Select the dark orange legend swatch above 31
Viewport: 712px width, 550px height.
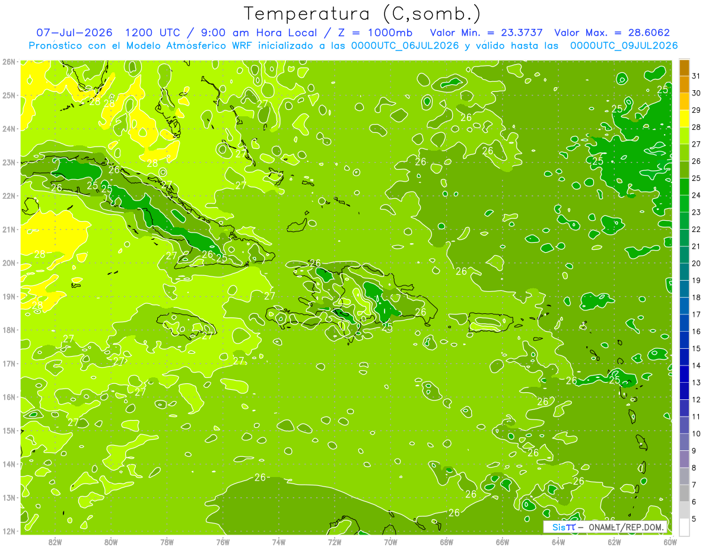[x=684, y=68]
